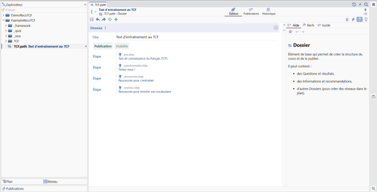Go forward in help with right arrow

tap(303, 31)
